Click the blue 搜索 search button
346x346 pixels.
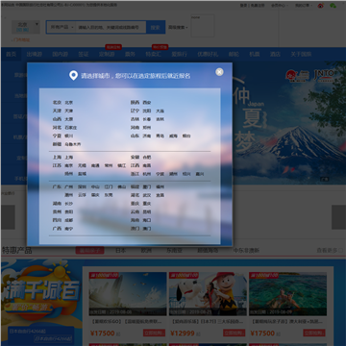pos(156,27)
